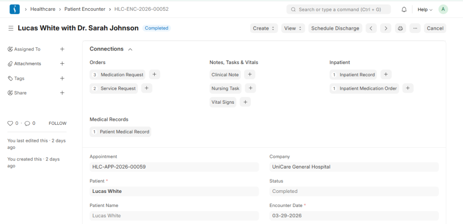
Task: Click the heart like icon
Action: point(10,123)
